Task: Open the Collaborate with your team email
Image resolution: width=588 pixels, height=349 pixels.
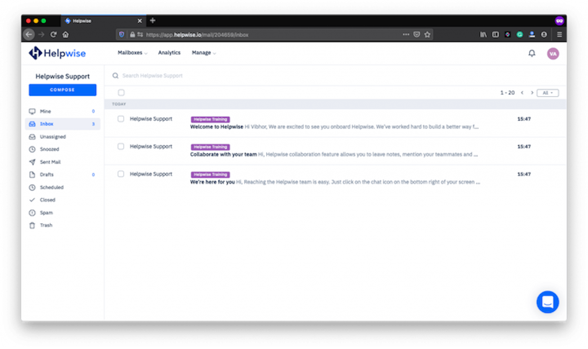Action: pos(335,151)
